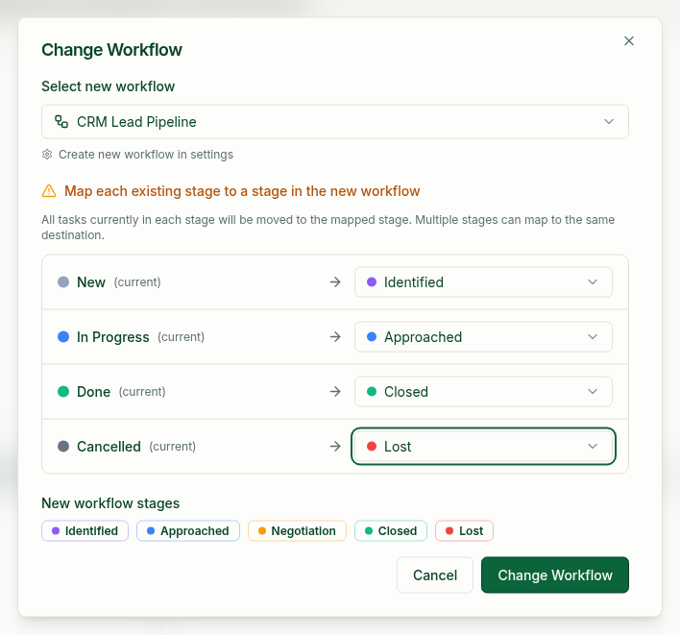Click the warning triangle icon
Screen dimensions: 680x635
click(49, 191)
